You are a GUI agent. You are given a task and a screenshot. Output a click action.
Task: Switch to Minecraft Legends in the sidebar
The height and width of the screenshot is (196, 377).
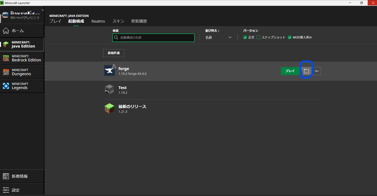coord(22,86)
